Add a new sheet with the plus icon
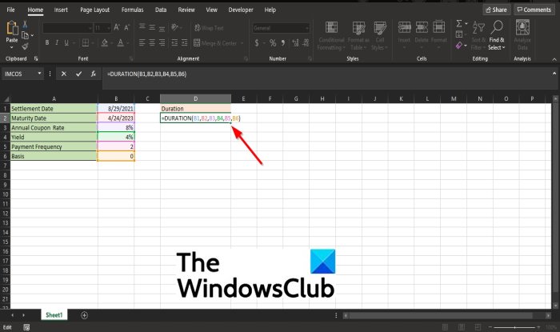 pos(84,315)
